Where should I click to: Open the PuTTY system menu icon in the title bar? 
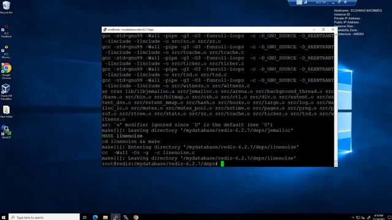tap(105, 29)
